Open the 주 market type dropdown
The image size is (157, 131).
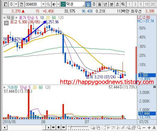tap(16, 4)
